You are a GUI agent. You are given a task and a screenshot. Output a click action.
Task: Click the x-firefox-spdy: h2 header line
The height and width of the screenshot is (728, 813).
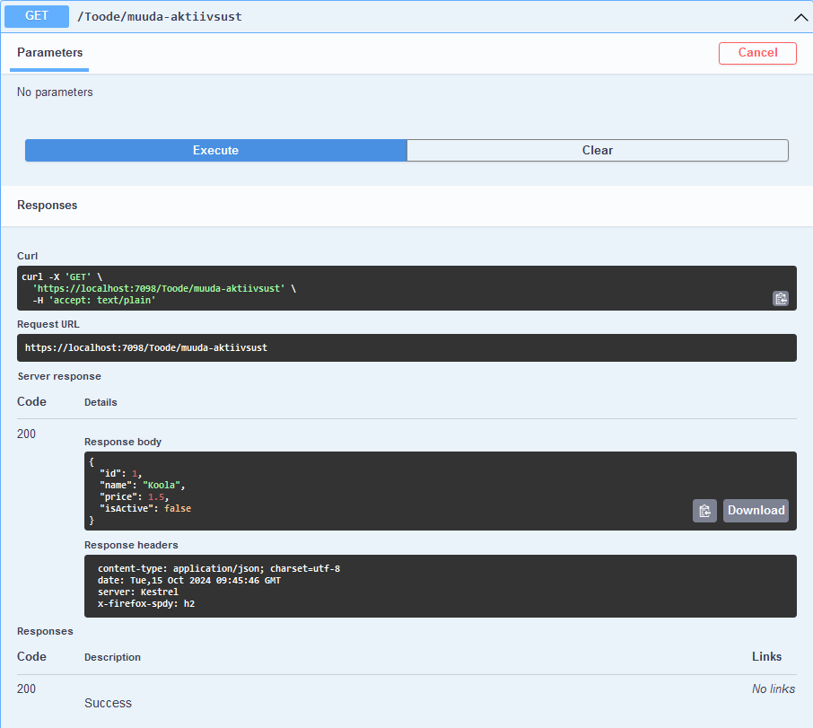pos(146,604)
